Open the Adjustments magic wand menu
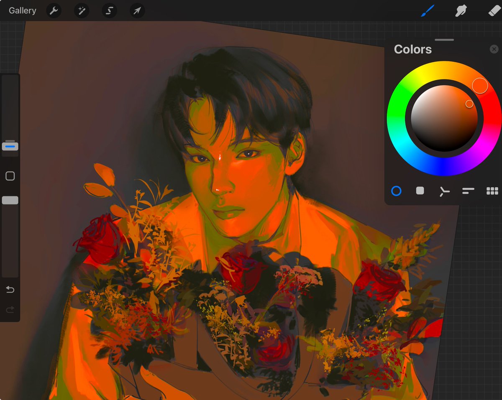The width and height of the screenshot is (502, 400). coord(82,10)
